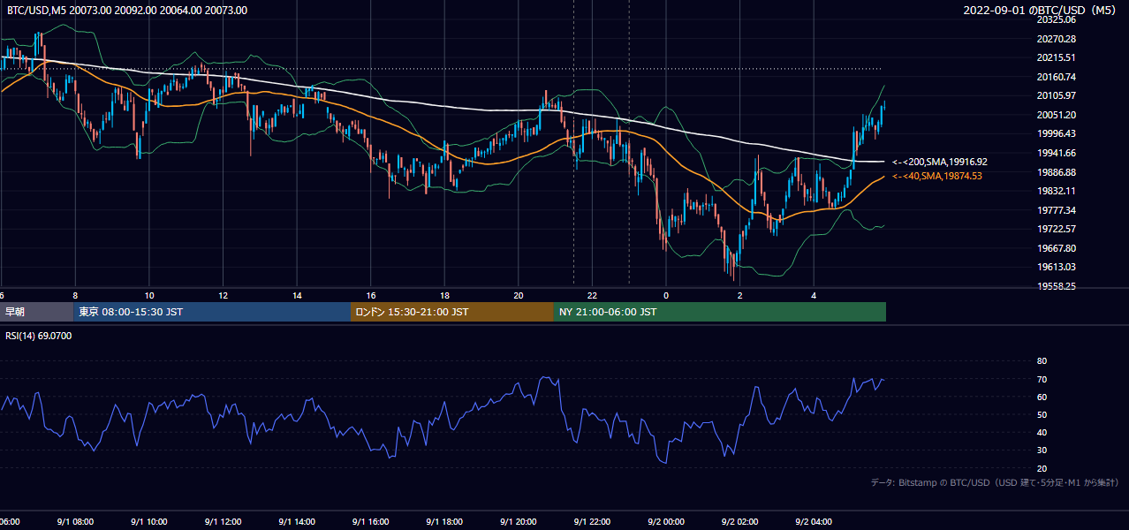1129x530 pixels.
Task: Click the '9/1 08:00' time label
Action: [x=75, y=522]
